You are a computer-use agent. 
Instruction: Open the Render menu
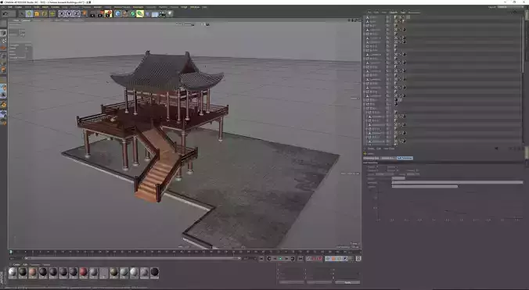tap(98, 7)
